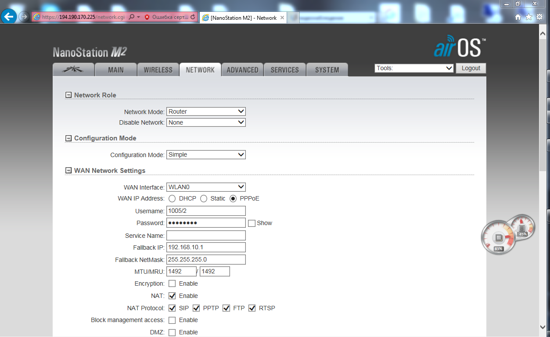Viewport: 550px width, 337px height.
Task: Uncheck the SIP NAT protocol checkbox
Action: pos(172,308)
